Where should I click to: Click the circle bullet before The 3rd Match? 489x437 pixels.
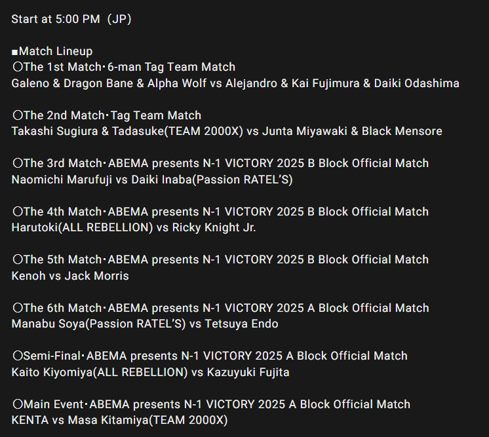18,162
